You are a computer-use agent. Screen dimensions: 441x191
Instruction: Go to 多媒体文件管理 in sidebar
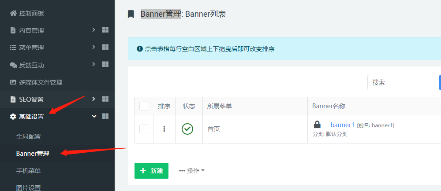(41, 82)
